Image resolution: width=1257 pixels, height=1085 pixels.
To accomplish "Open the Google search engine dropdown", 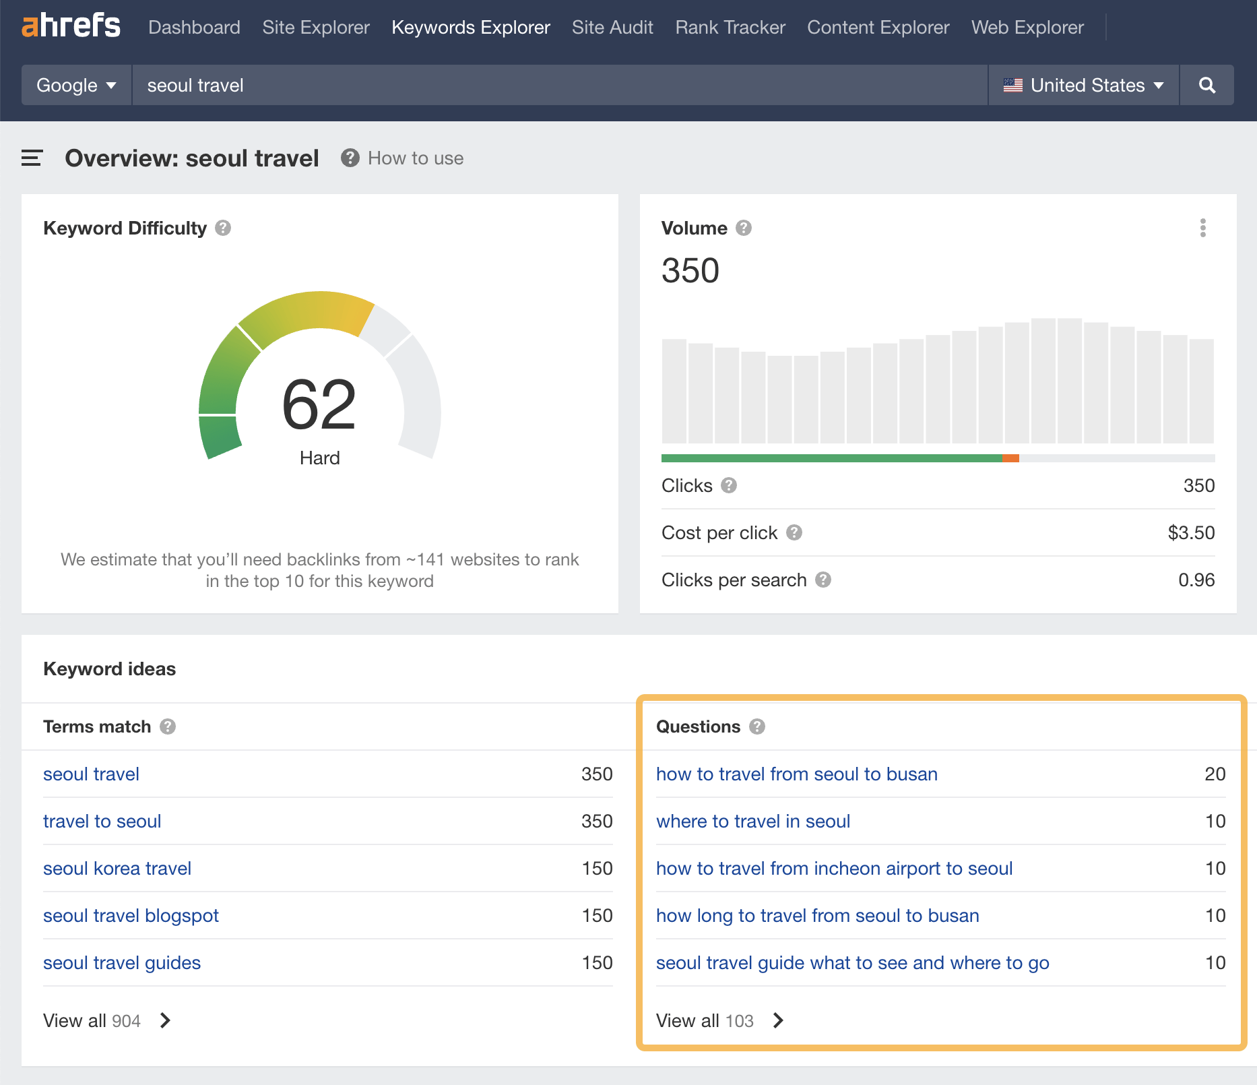I will click(75, 85).
